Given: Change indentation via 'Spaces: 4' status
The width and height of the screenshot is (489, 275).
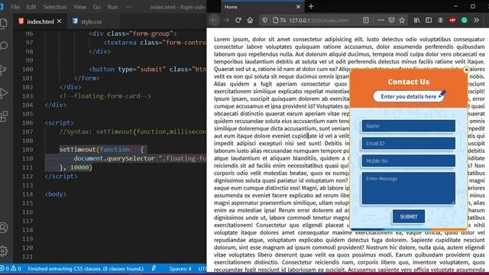Looking at the screenshot, I should click(x=180, y=269).
